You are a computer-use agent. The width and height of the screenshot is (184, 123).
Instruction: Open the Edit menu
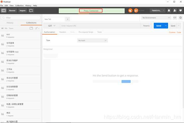[x=6, y=5]
